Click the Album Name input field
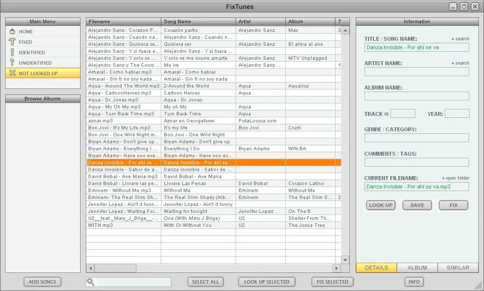Viewport: 484px width, 291px height. click(x=417, y=96)
